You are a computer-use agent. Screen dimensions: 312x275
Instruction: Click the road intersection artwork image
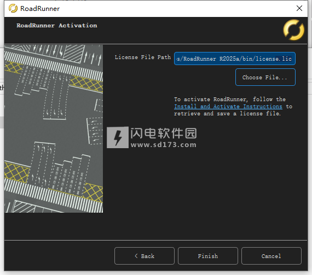click(54, 129)
